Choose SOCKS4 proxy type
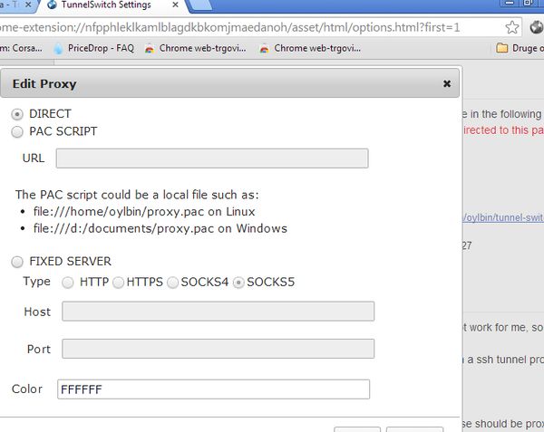 click(x=173, y=283)
